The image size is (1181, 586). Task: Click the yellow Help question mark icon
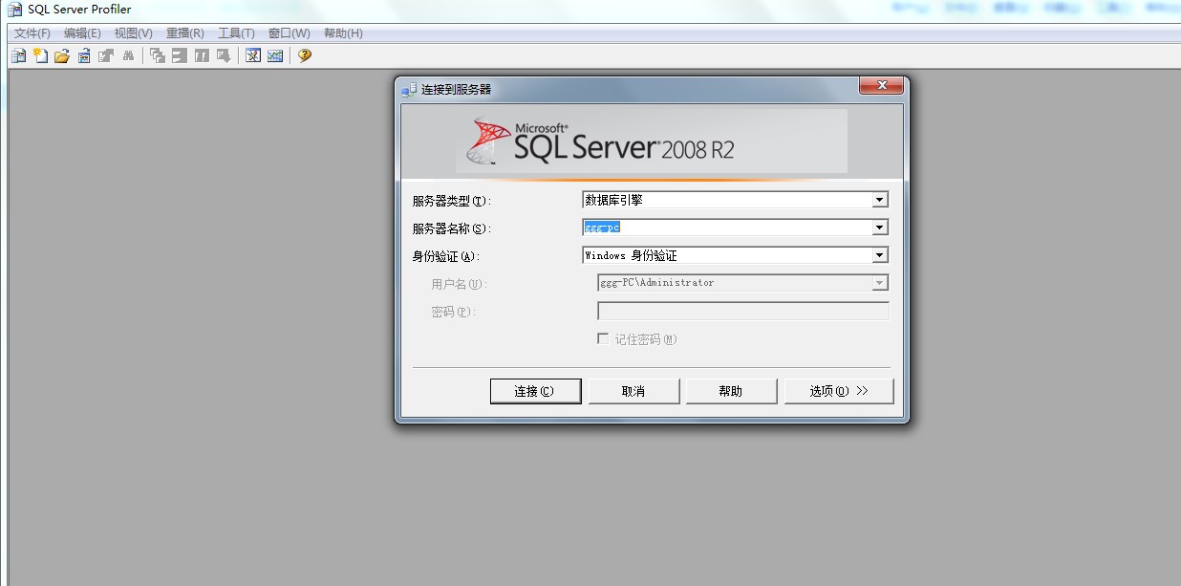click(303, 54)
